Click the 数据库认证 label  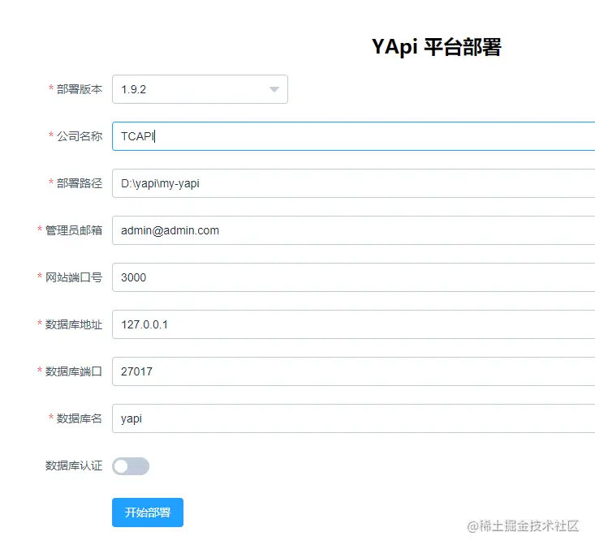(x=74, y=465)
